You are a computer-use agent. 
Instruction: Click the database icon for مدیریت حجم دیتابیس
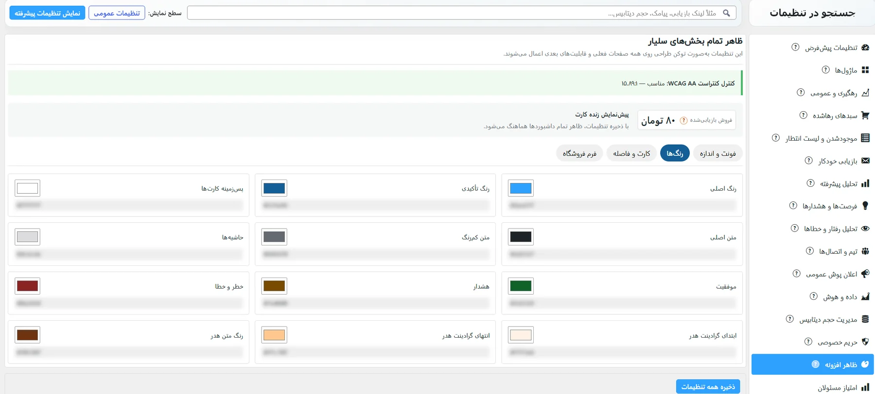pyautogui.click(x=865, y=319)
